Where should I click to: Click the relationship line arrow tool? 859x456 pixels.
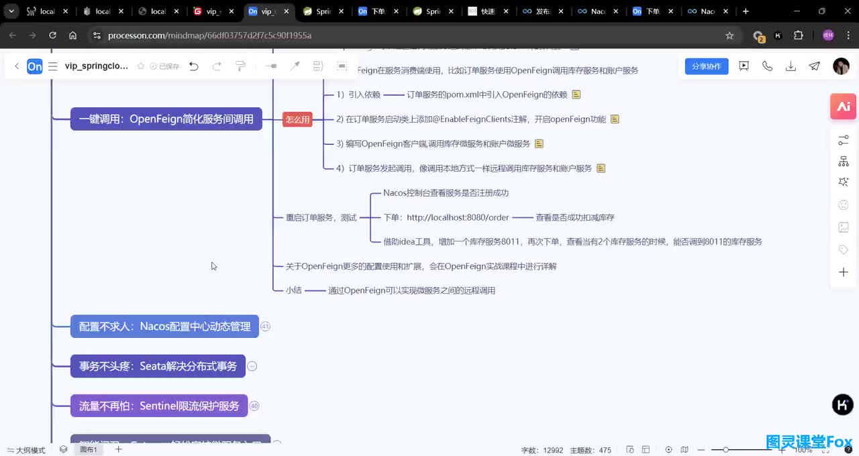click(295, 66)
